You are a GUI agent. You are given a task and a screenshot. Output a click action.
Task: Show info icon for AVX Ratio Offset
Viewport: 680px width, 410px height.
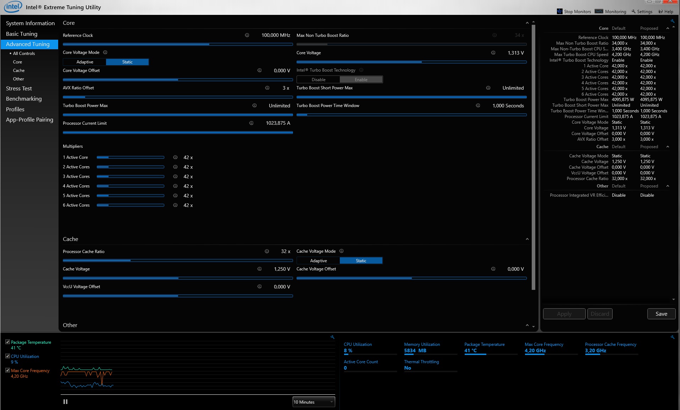(x=267, y=88)
